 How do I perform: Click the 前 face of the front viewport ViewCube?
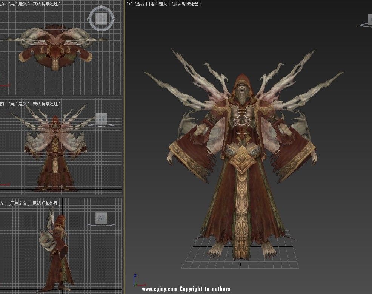pyautogui.click(x=101, y=119)
